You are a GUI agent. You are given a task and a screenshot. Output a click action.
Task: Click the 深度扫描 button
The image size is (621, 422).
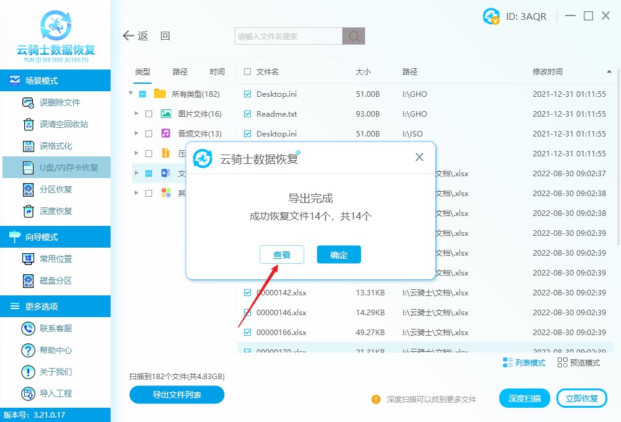[525, 398]
